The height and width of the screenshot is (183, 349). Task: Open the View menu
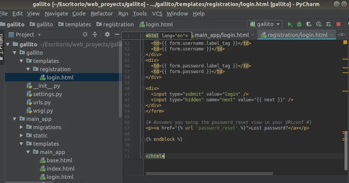point(34,14)
